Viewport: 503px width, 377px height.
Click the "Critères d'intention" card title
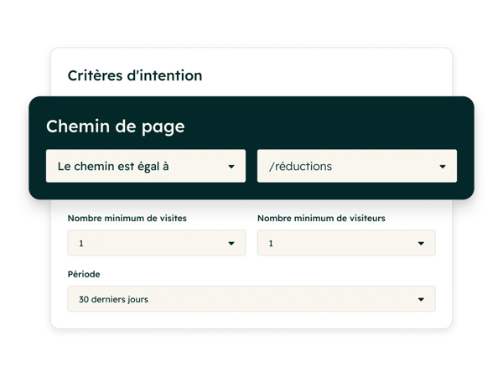pyautogui.click(x=135, y=75)
